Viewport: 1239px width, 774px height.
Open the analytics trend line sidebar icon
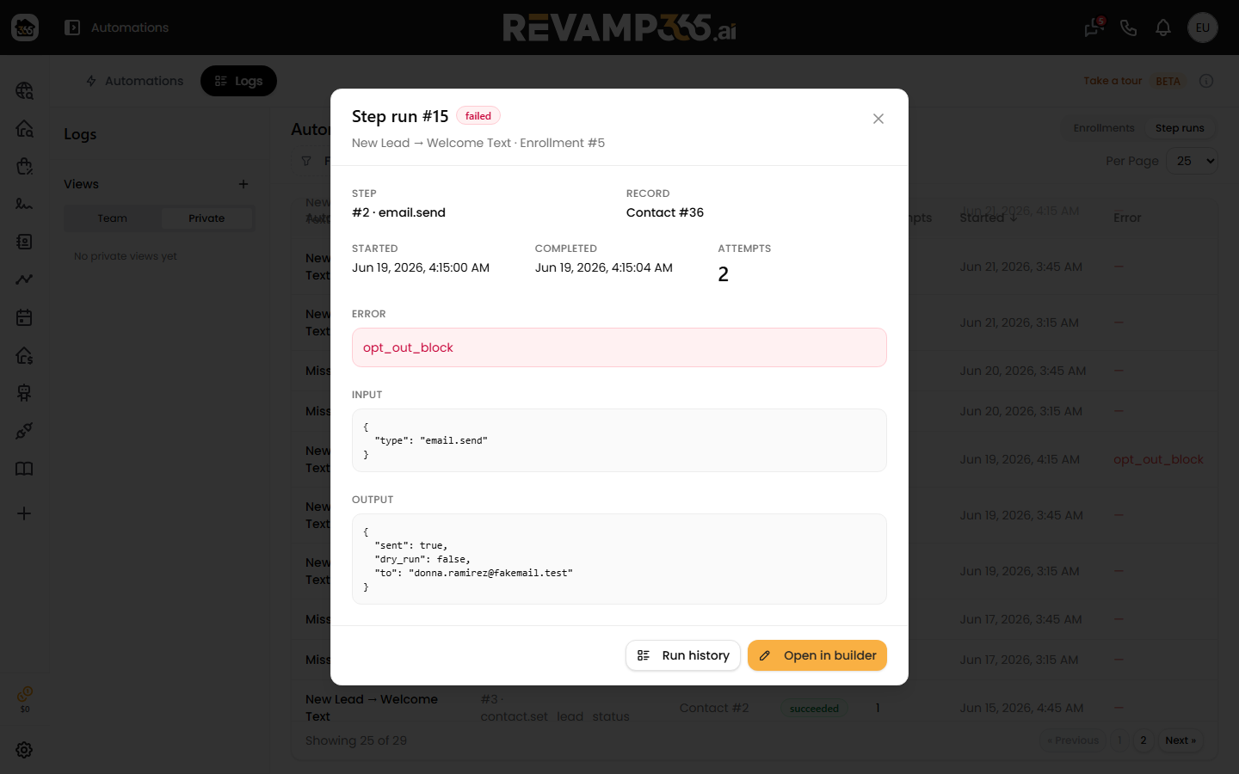(24, 279)
